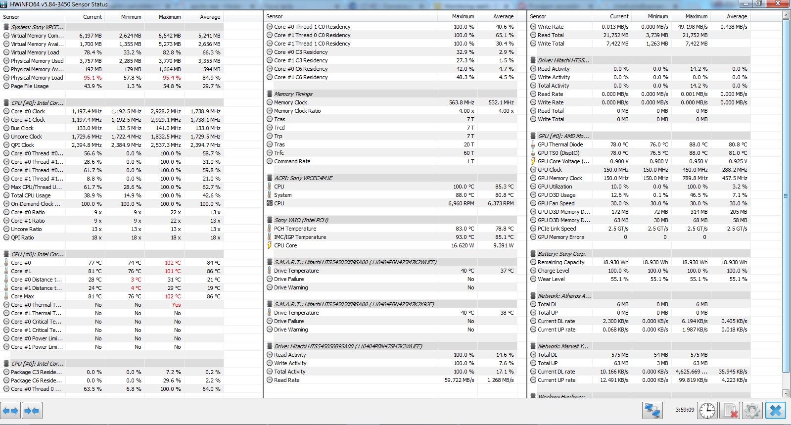Select the PCIe Link Speed row
This screenshot has width=791, height=425.
(639, 229)
